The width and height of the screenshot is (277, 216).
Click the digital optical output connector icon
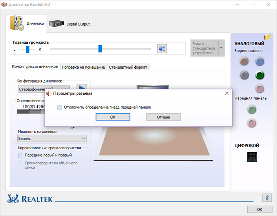tap(252, 157)
